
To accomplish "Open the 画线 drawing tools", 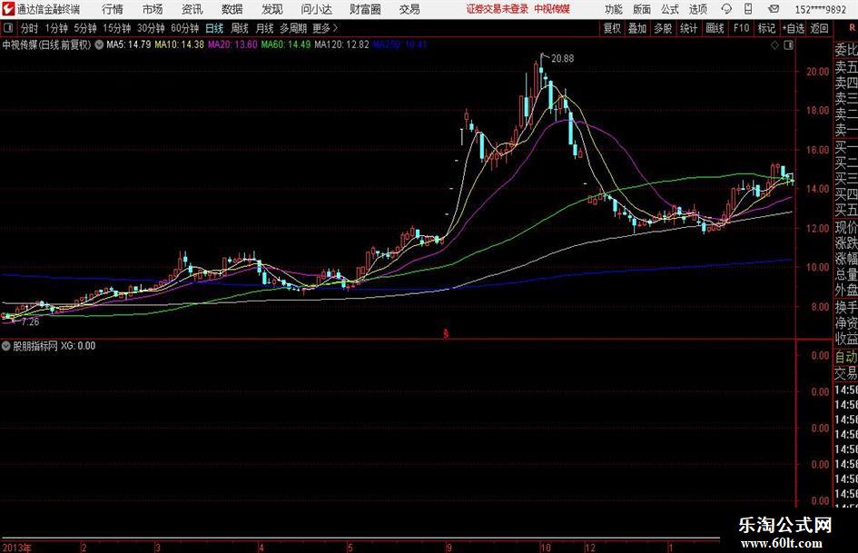I will 715,28.
